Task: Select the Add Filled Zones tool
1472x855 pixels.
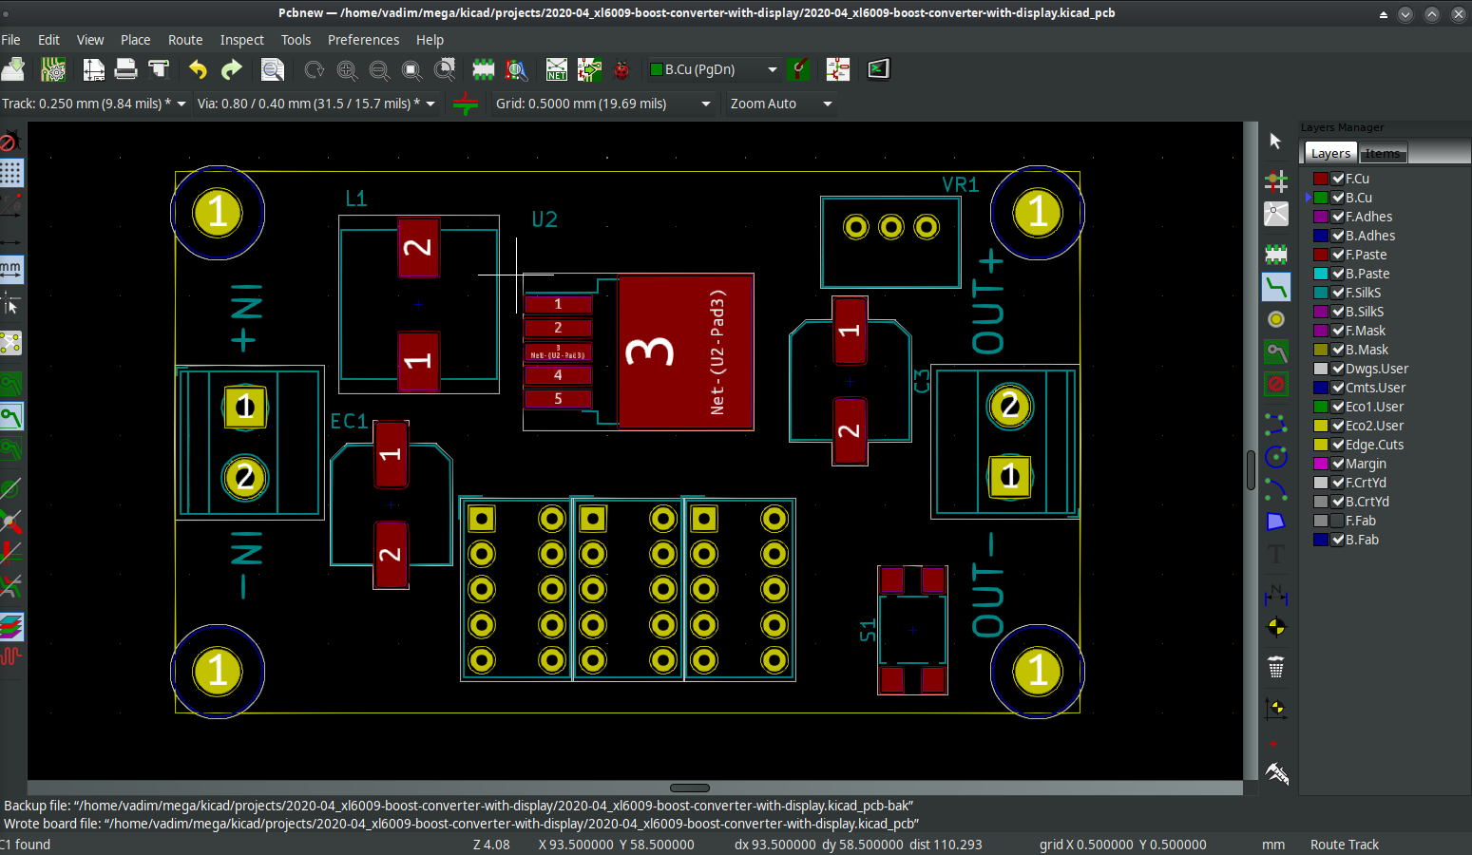Action: (1276, 521)
